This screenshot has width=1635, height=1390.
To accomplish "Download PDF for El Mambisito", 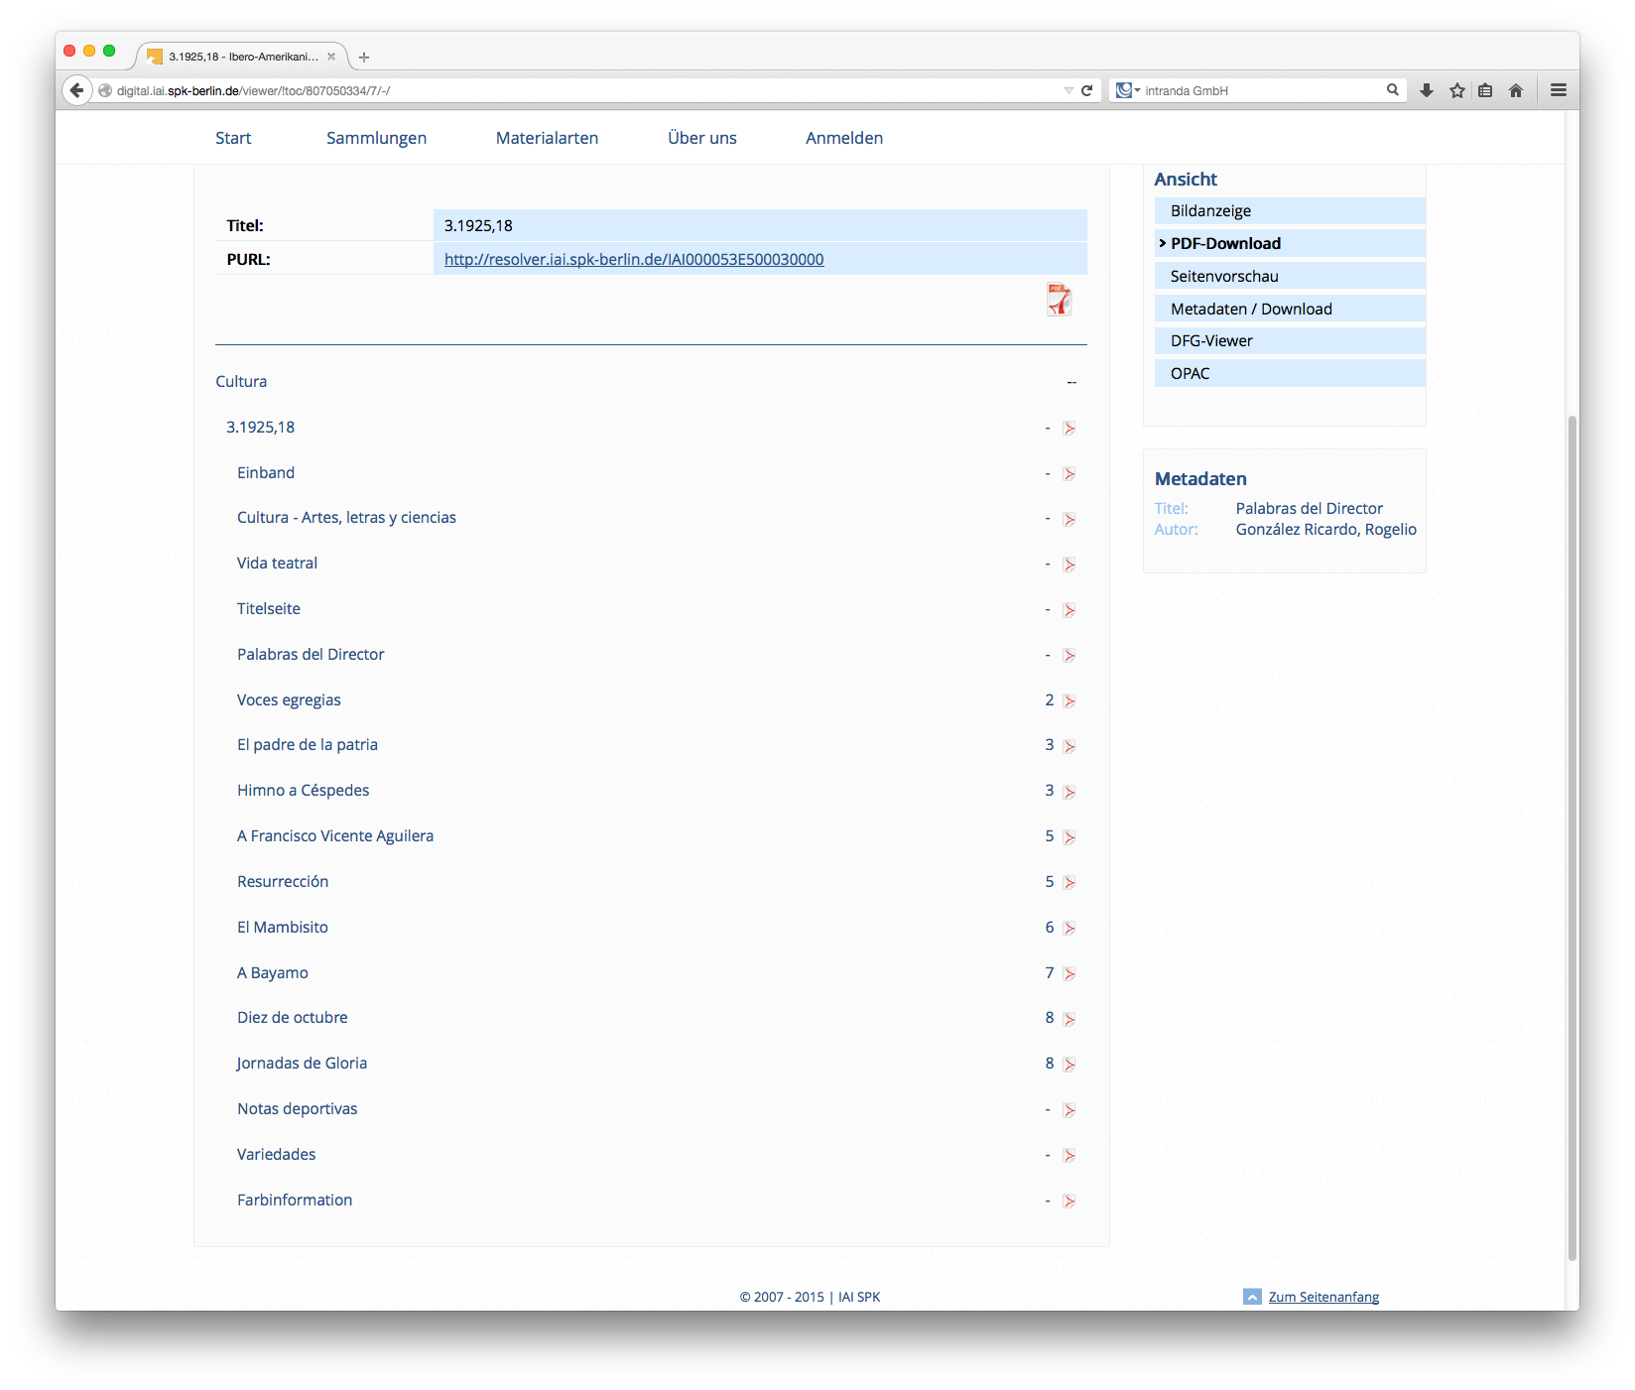I will tap(1069, 929).
